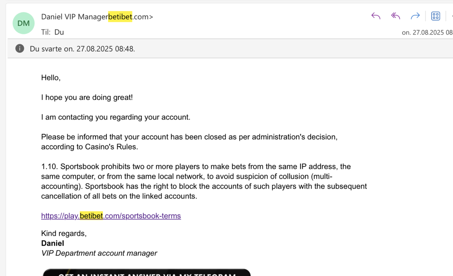Click the "Hello," greeting line
This screenshot has height=276, width=453.
click(51, 78)
